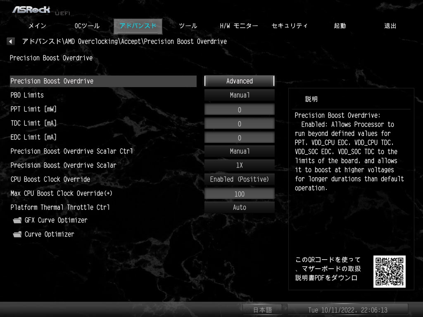
Task: Switch to the メイン tab
Action: coord(37,26)
